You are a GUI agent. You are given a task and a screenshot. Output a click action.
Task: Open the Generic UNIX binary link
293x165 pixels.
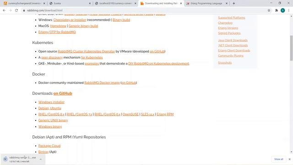[53, 120]
